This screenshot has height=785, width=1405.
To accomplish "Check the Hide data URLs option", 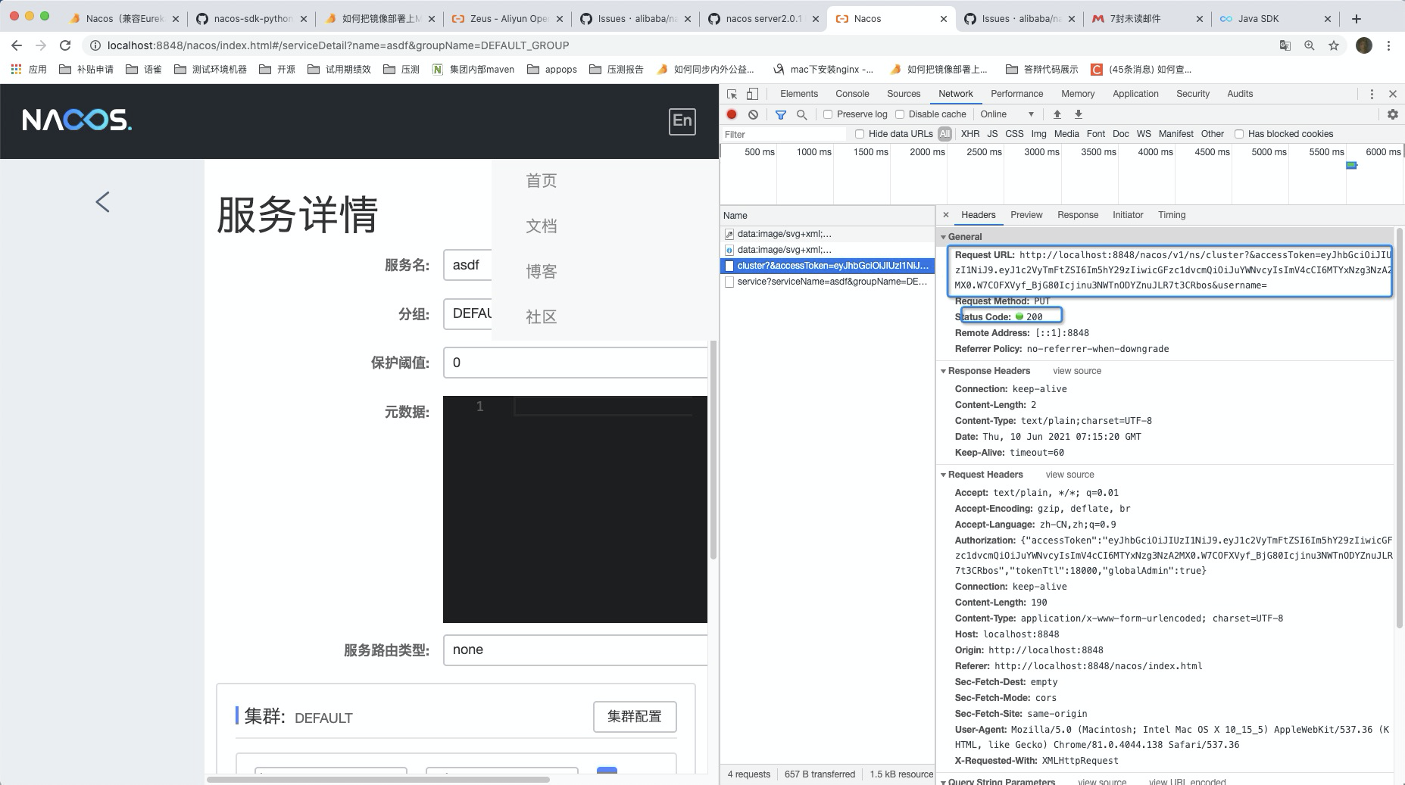I will click(860, 134).
